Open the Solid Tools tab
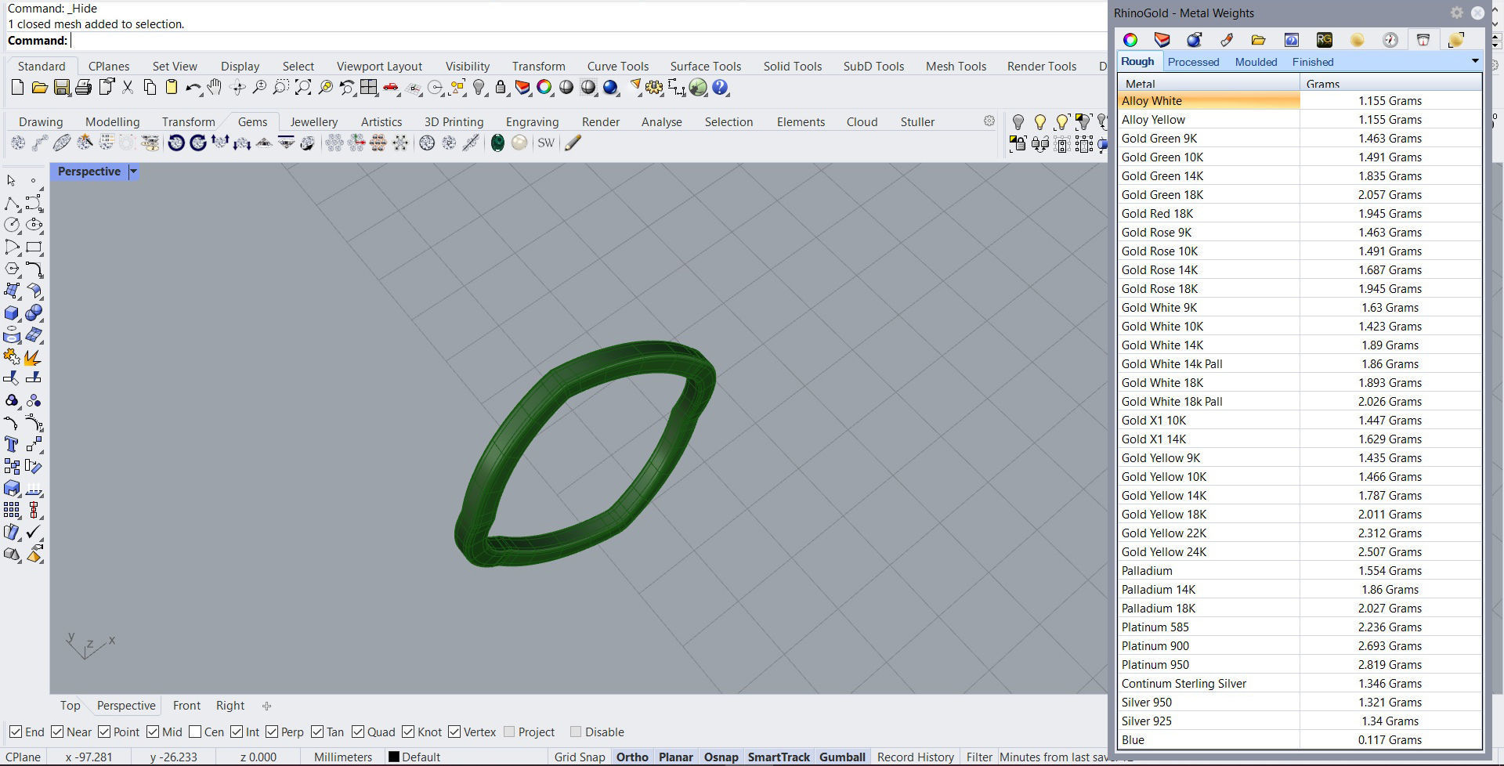Viewport: 1504px width, 766px height. click(793, 66)
